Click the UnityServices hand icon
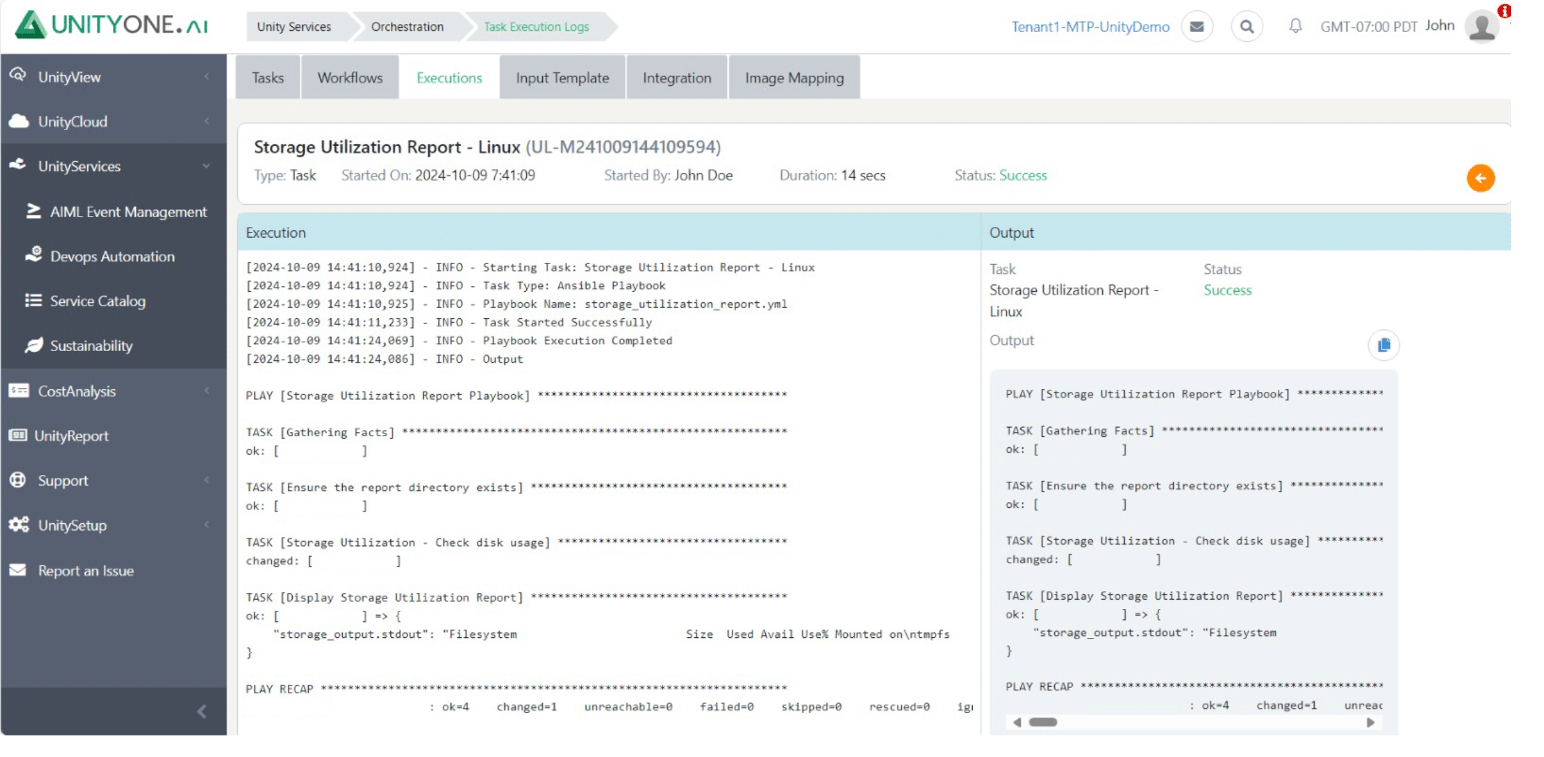This screenshot has height=757, width=1544. click(x=18, y=165)
